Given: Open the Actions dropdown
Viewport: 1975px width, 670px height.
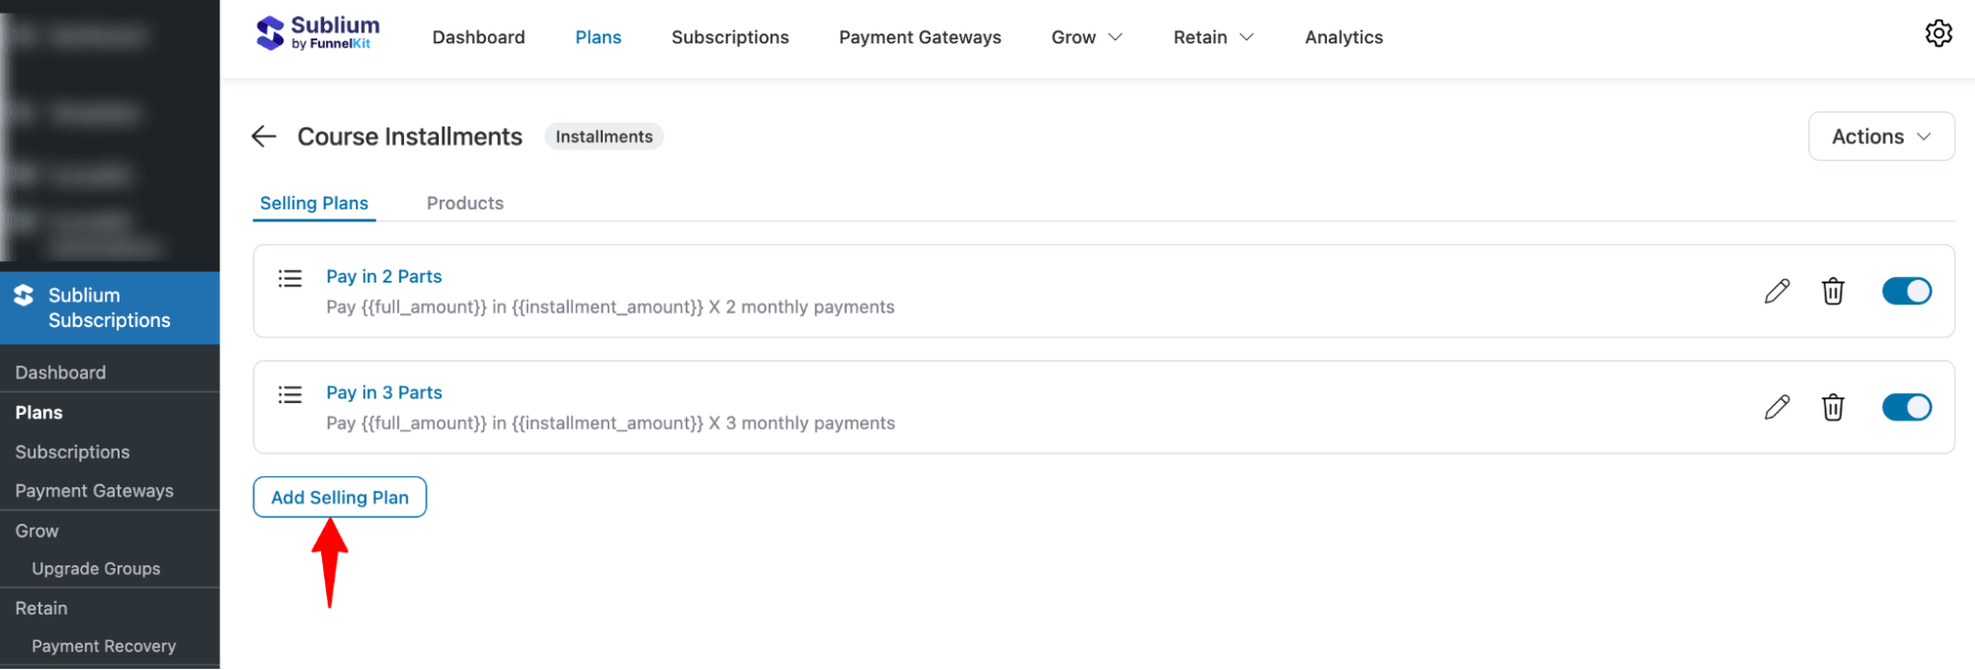Looking at the screenshot, I should tap(1880, 135).
